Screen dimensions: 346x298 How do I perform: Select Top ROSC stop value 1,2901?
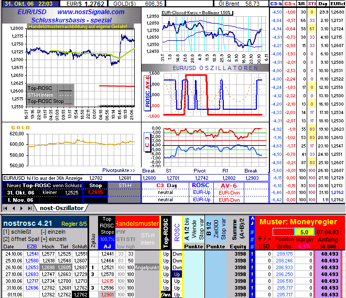[x=107, y=294]
